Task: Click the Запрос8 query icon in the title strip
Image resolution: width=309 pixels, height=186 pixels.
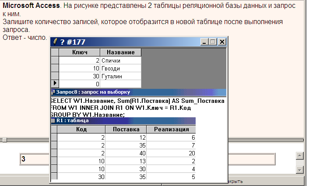Action: point(53,92)
